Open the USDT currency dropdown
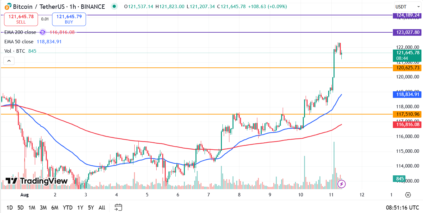Screen dimensions: 423x213 coord(408,6)
